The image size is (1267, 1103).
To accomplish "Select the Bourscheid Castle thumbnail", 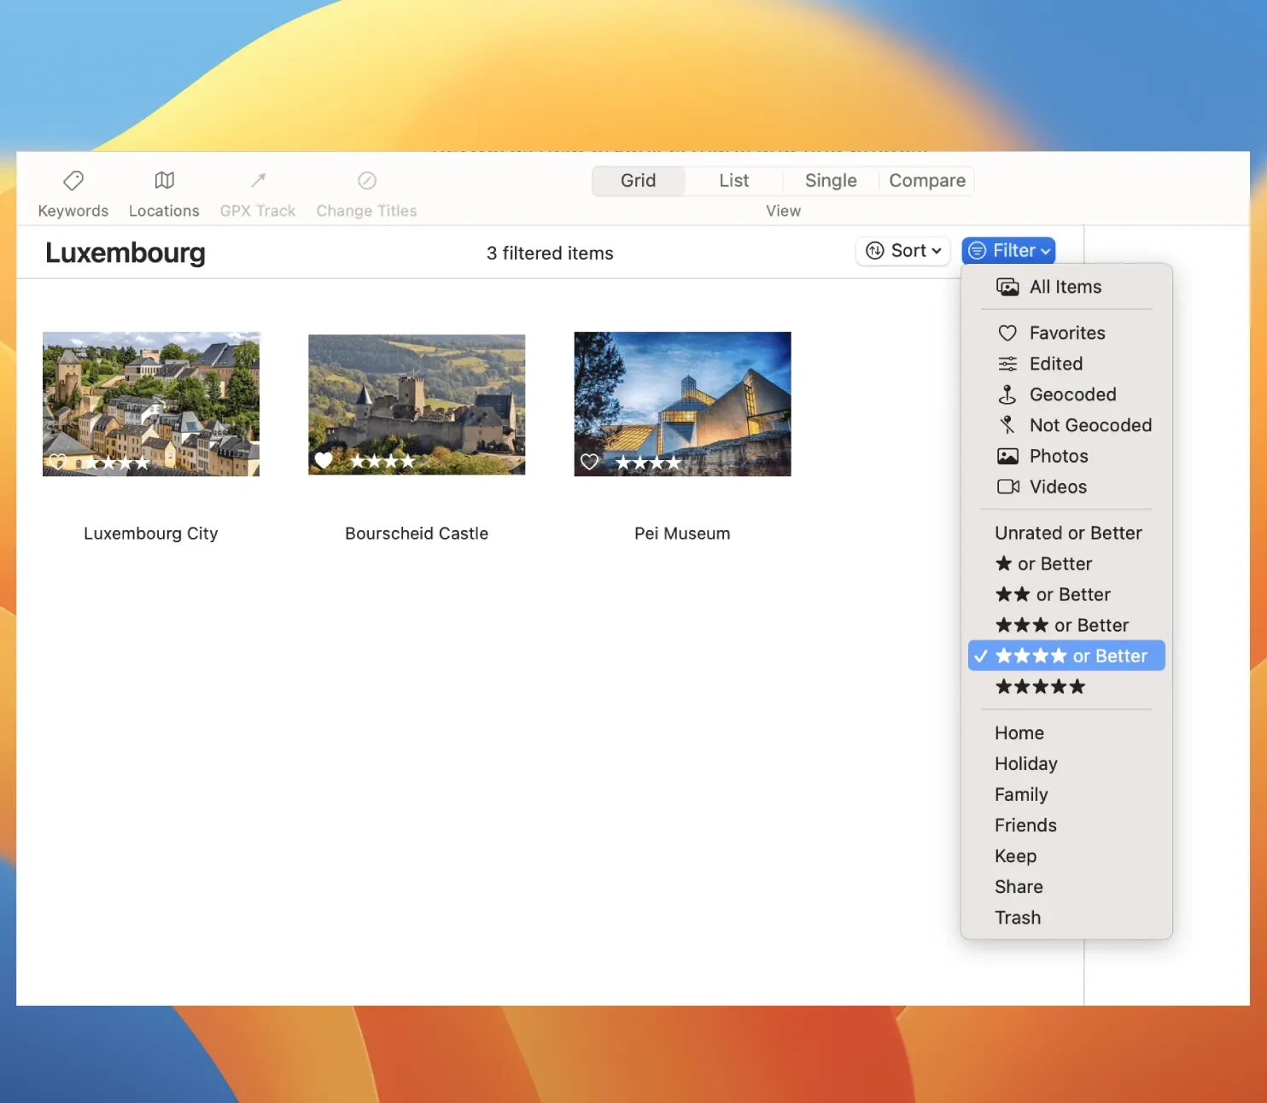I will point(417,404).
